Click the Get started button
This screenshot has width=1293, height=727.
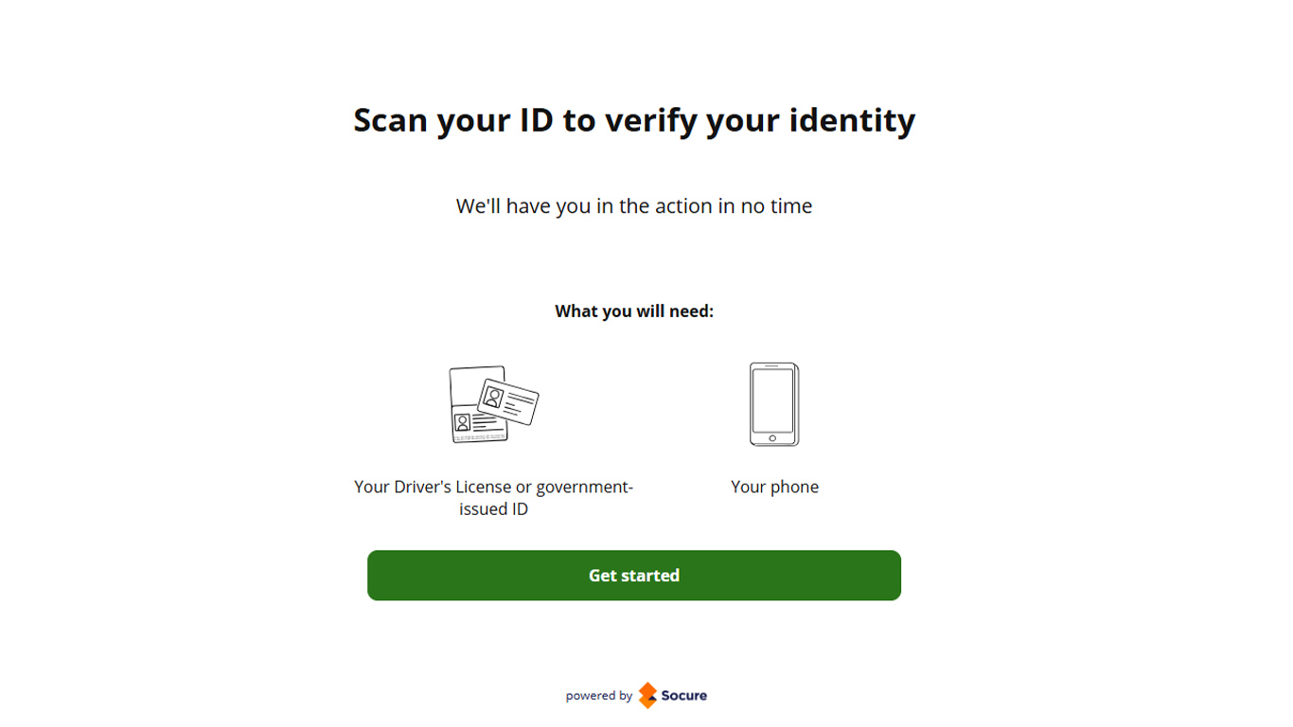pos(633,576)
